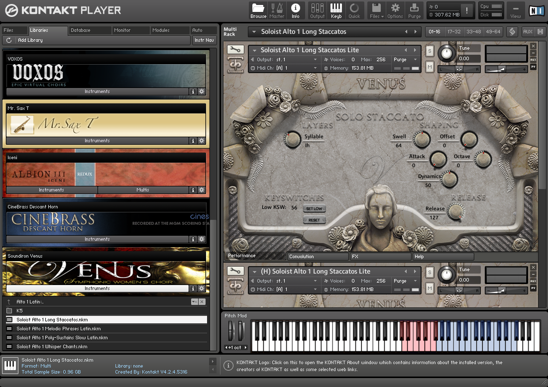Click the keyswitch RESET button

click(x=314, y=220)
